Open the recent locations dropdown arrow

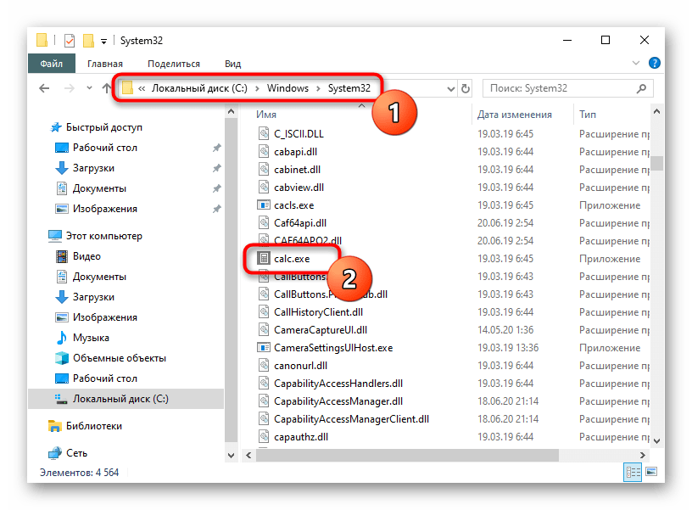tap(90, 88)
